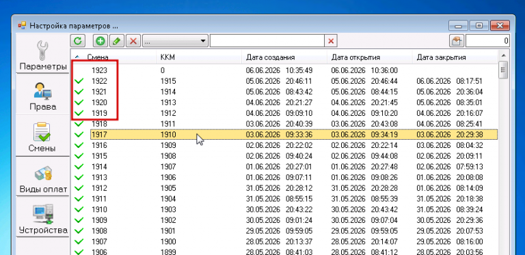Image resolution: width=525 pixels, height=255 pixels.
Task: Click ККМ value 1915
Action: tap(168, 81)
